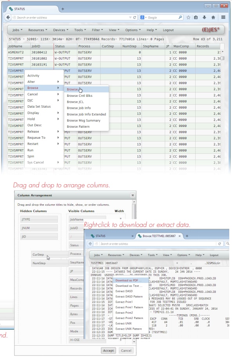Click the Accept button
Screen dimensions: 232x359
tap(108, 350)
